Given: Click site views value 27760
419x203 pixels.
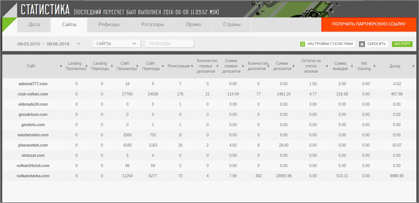Looking at the screenshot, I should [127, 94].
